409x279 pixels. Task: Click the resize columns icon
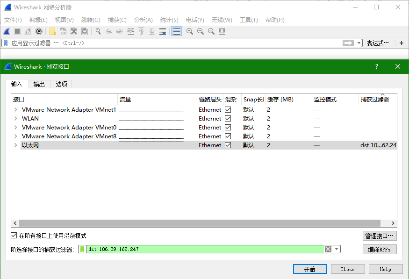(x=222, y=32)
